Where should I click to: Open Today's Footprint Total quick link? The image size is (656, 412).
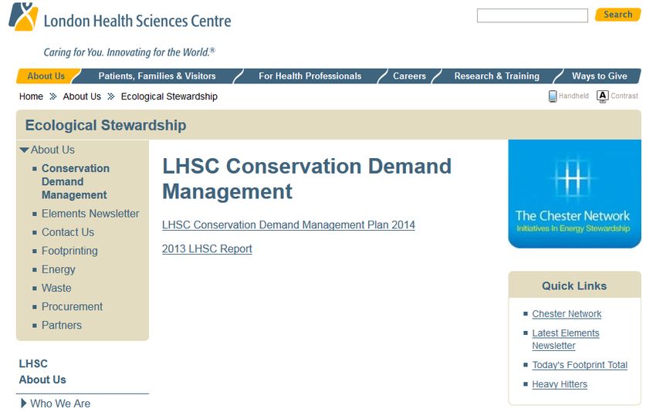click(x=580, y=365)
